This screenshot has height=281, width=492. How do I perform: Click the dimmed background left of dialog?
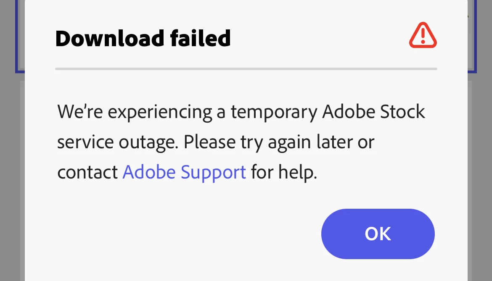pyautogui.click(x=12, y=168)
